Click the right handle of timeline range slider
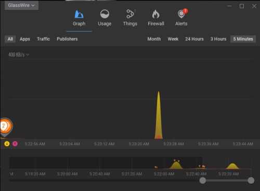Screen dimensions: 260x191 click(x=251, y=181)
